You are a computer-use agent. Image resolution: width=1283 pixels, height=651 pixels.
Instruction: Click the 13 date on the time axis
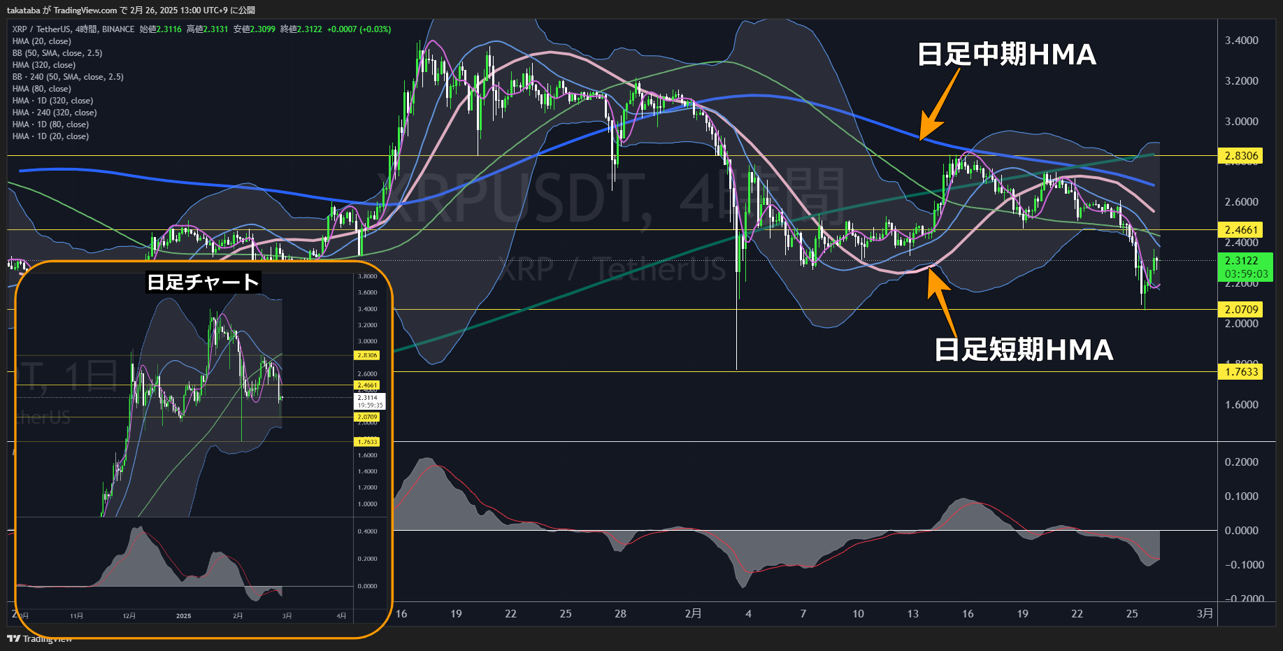[913, 614]
